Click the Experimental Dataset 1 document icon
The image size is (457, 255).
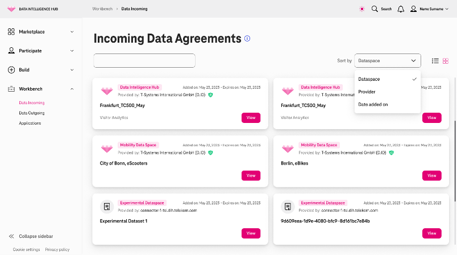pos(107,207)
